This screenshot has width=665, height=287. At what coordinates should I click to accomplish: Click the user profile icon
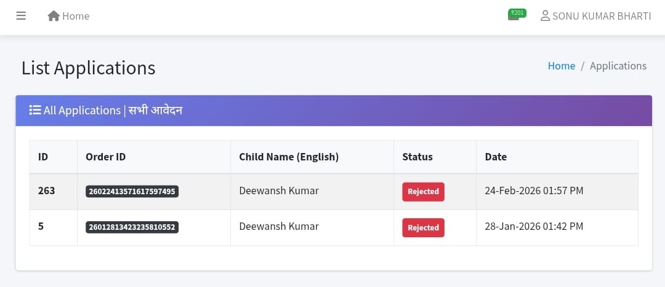tap(545, 16)
